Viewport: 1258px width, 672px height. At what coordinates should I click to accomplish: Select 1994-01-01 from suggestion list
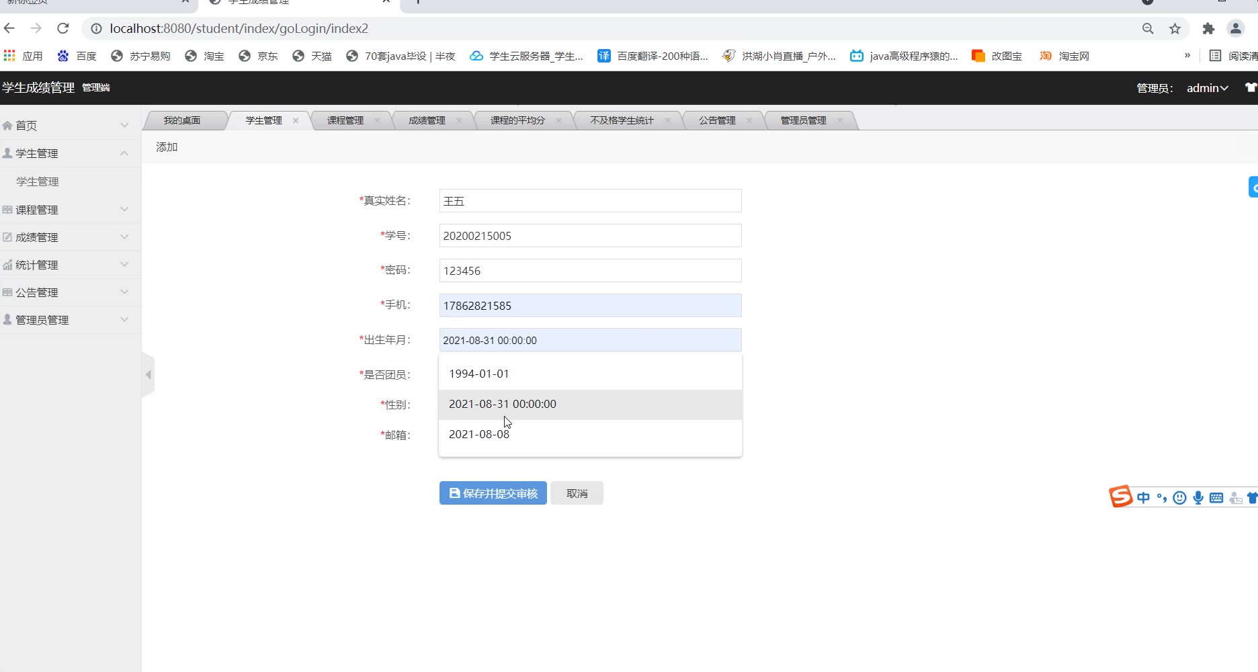tap(479, 374)
